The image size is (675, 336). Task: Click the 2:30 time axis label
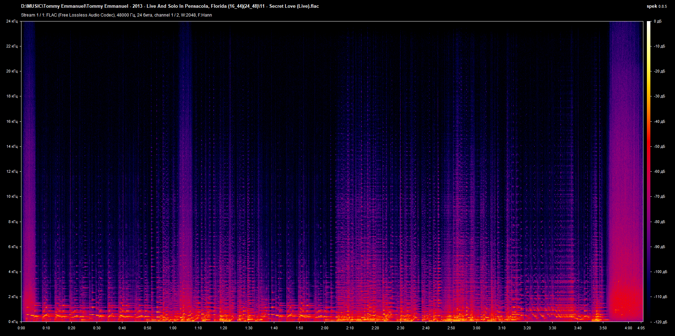(x=400, y=328)
